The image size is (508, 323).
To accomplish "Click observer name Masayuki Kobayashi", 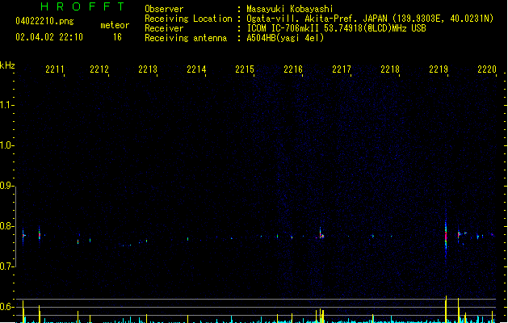I will click(x=290, y=9).
